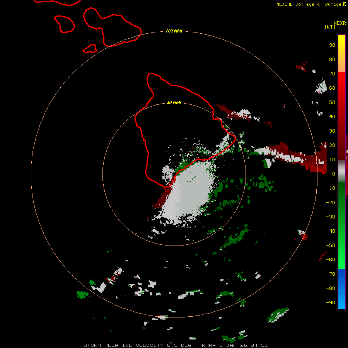The image size is (348, 348).
Task: Click the NEXLAB-College of DuPage credit text
Action: (311, 4)
